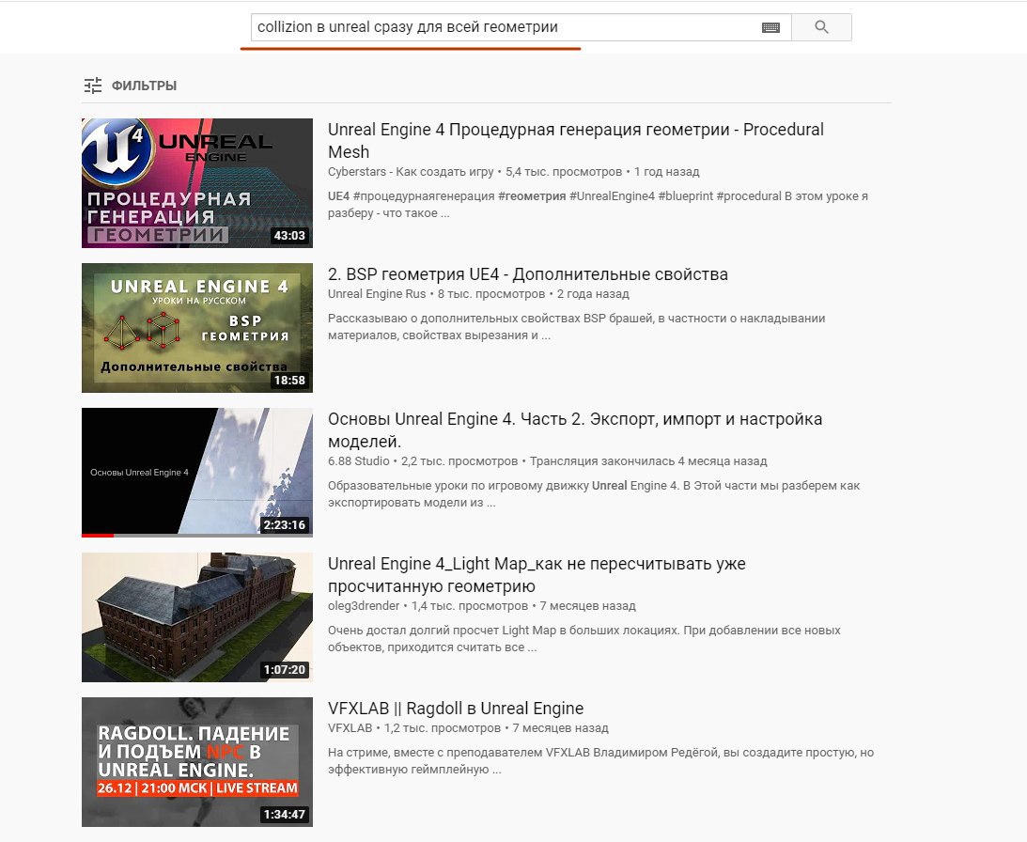1027x842 pixels.
Task: Visit the oleg3drender channel
Action: [x=364, y=605]
